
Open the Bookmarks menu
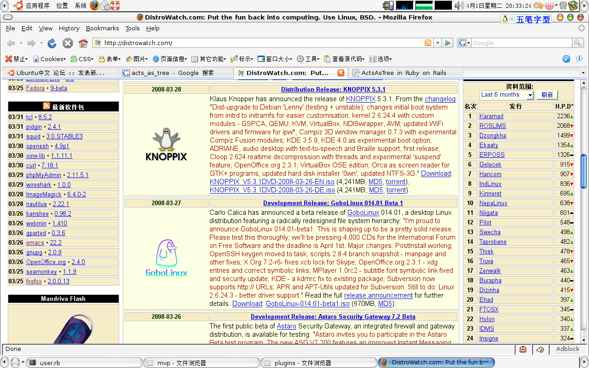[x=102, y=28]
